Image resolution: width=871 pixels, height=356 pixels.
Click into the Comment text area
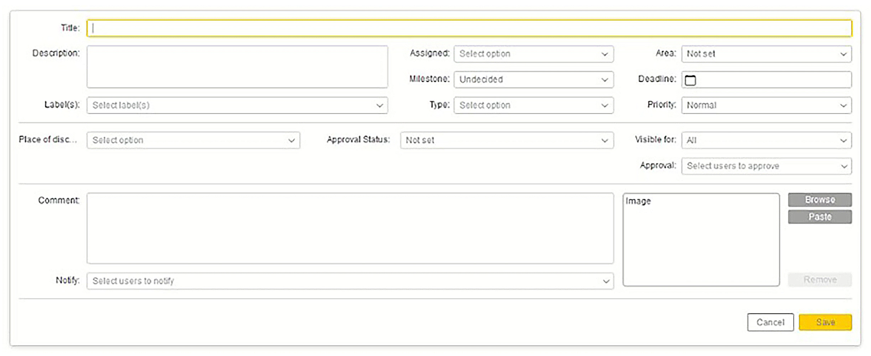(350, 228)
